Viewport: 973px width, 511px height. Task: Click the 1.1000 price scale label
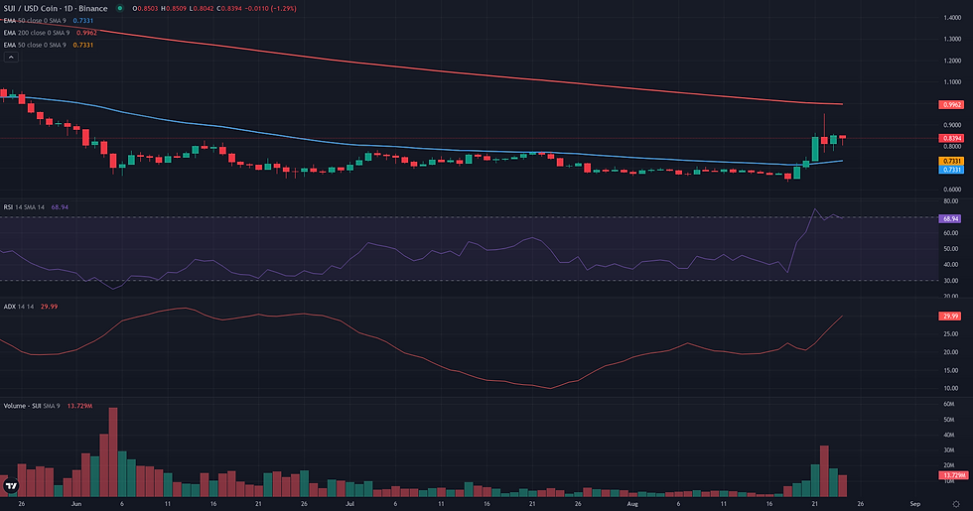952,82
